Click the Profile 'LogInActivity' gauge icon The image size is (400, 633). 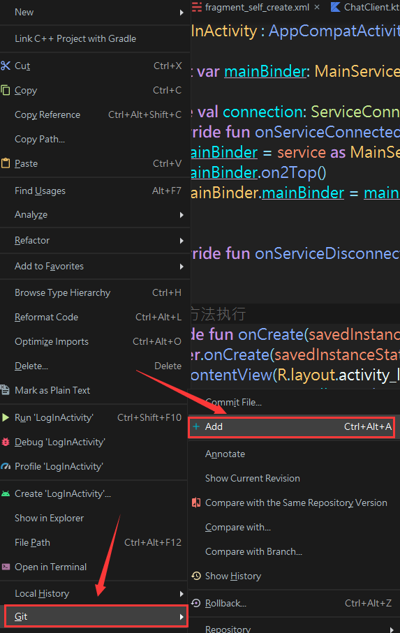(6, 466)
